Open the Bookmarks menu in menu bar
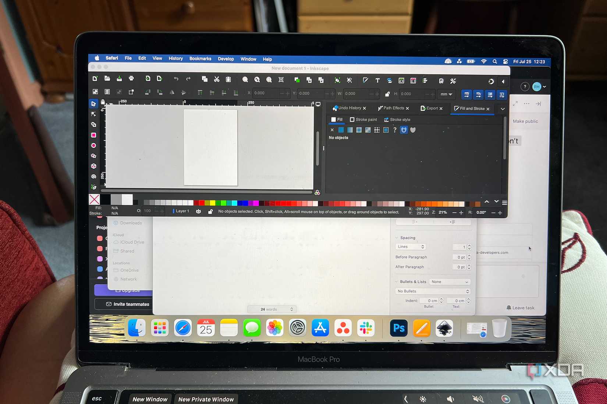Image resolution: width=607 pixels, height=404 pixels. click(x=200, y=58)
